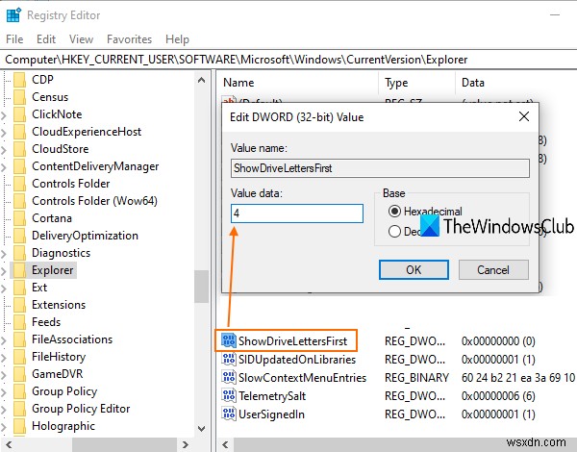Select the TelemetrySalt value name
This screenshot has height=452, width=577.
point(272,396)
